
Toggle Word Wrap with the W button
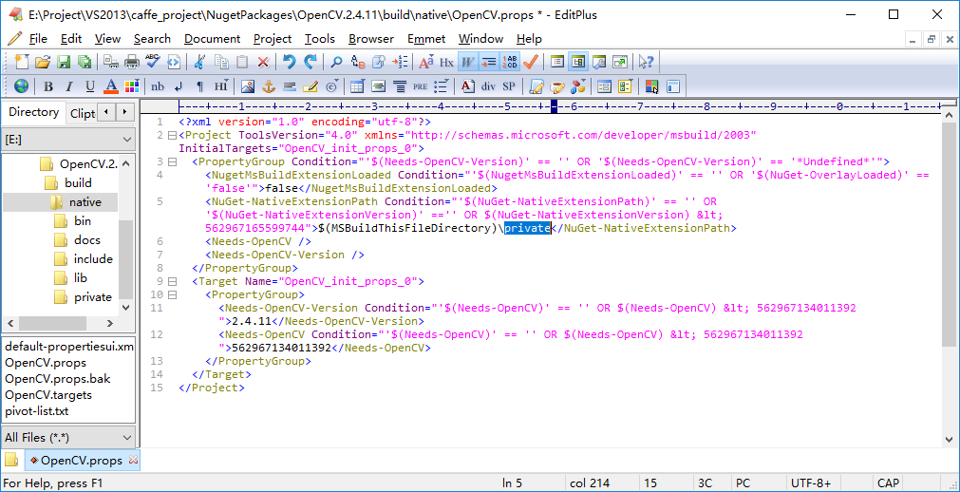468,62
